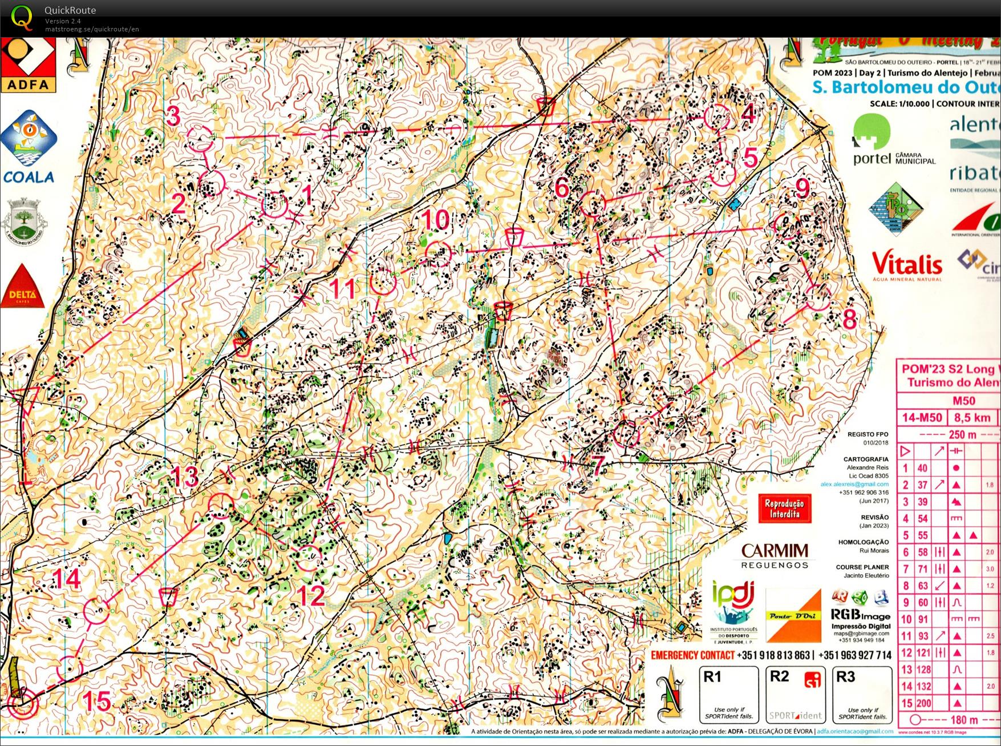The width and height of the screenshot is (1001, 746).
Task: Click the COALA logo
Action: pyautogui.click(x=29, y=147)
